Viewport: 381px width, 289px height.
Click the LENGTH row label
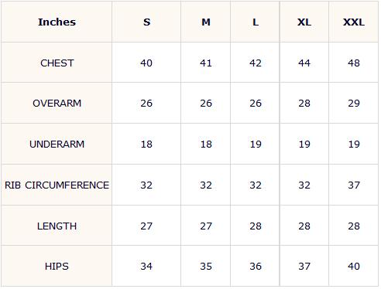pos(57,226)
